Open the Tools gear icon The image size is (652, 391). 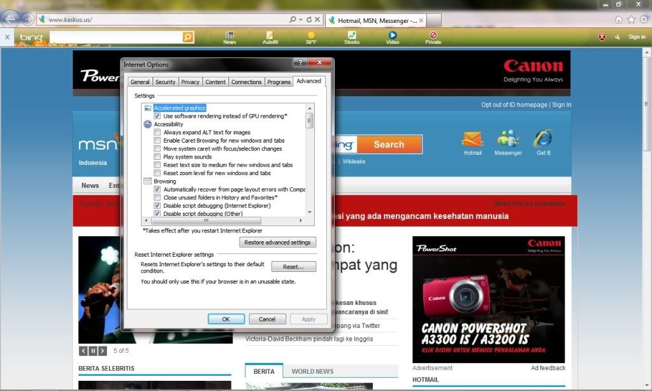[644, 20]
